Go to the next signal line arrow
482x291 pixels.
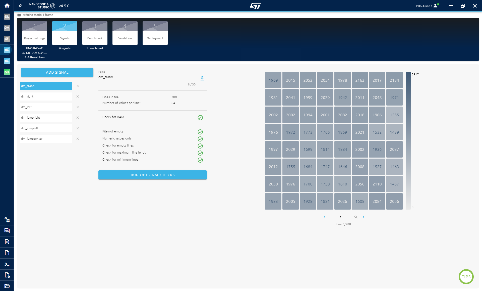(363, 217)
